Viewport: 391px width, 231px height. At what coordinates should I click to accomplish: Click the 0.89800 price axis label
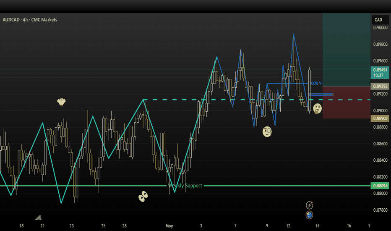pos(380,45)
